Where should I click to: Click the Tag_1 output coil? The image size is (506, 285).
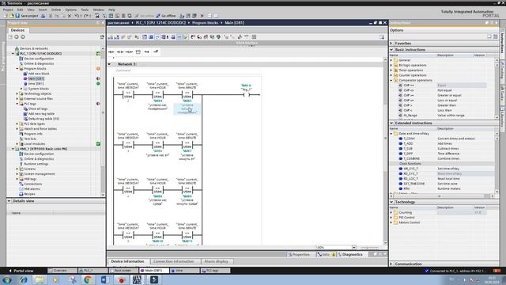247,95
